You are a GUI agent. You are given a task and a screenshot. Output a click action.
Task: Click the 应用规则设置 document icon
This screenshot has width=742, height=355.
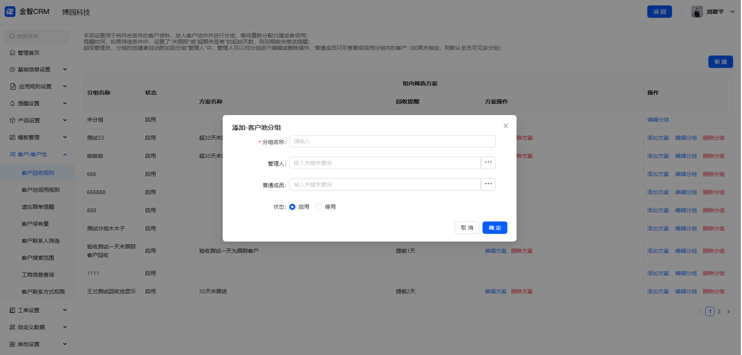coord(12,86)
